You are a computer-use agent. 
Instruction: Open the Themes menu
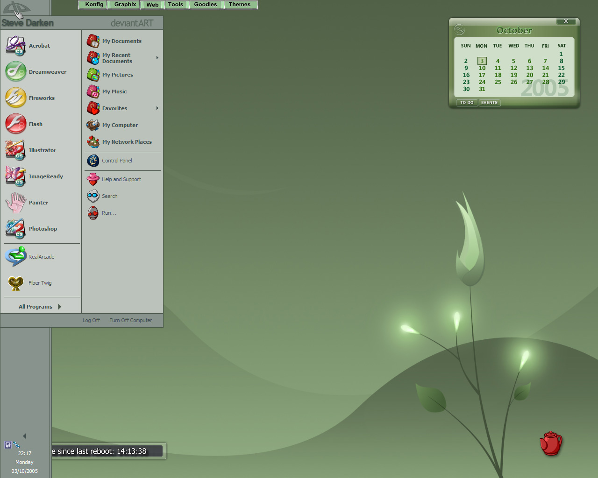pyautogui.click(x=240, y=5)
